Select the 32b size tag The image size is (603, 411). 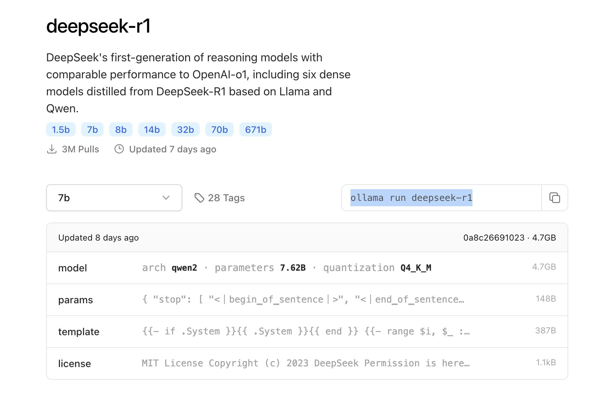[185, 130]
